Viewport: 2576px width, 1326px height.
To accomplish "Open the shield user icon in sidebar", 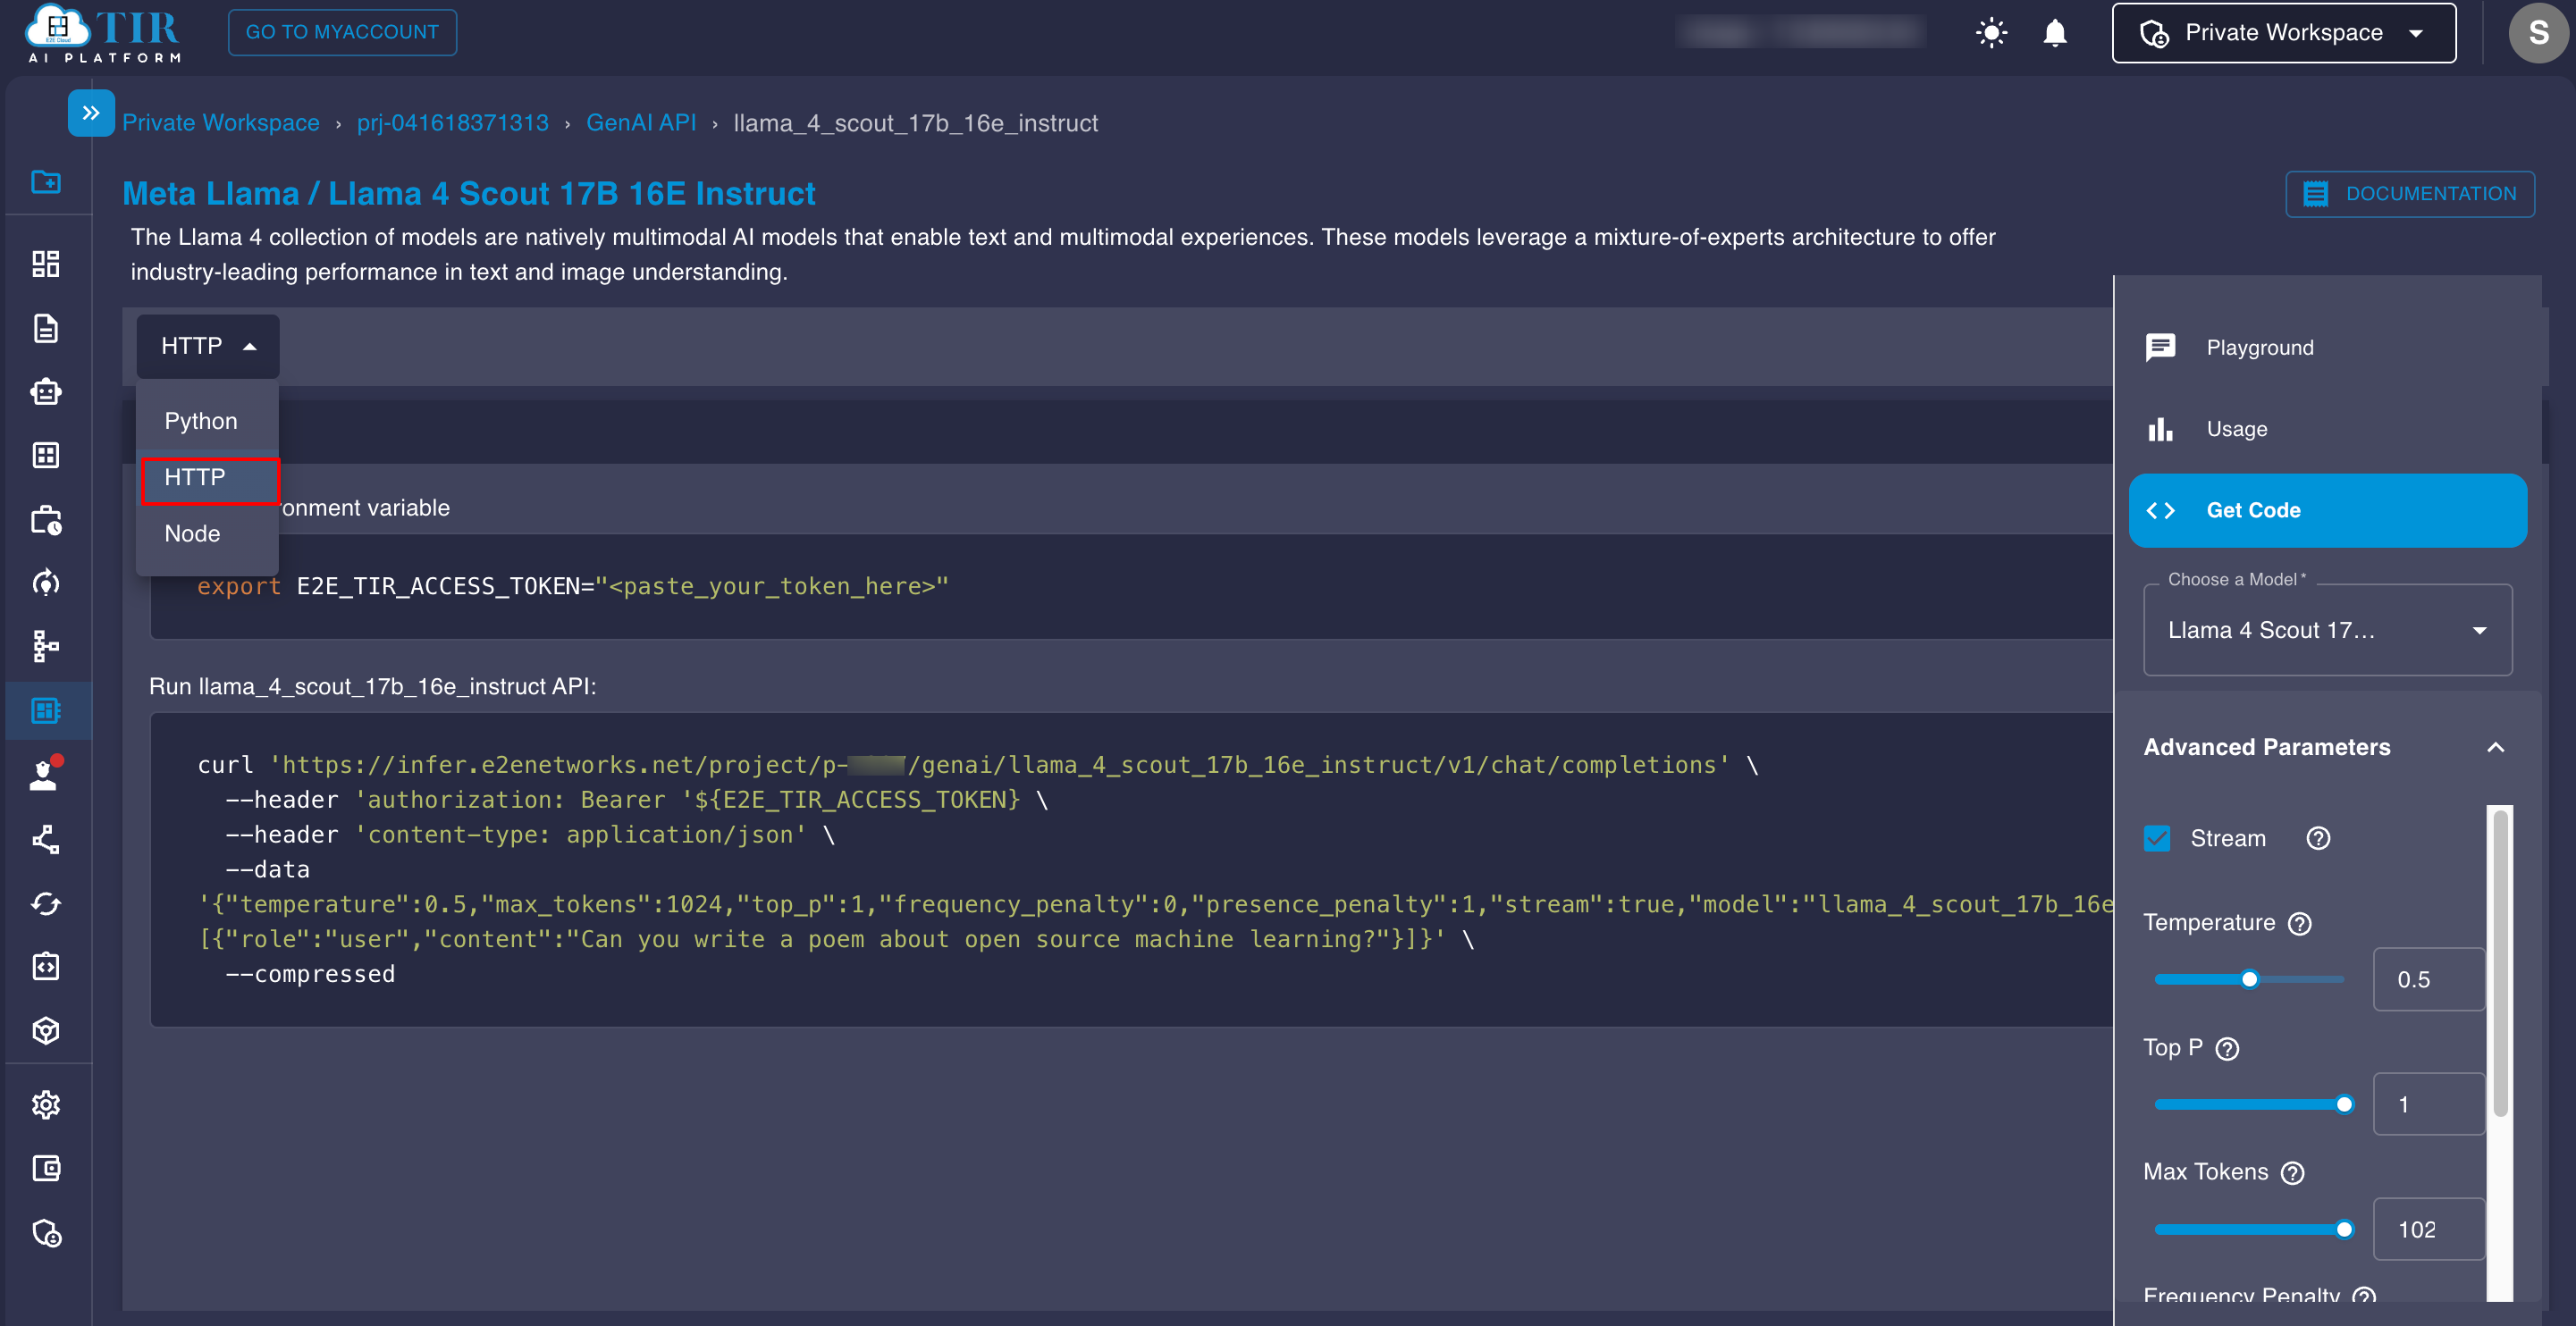I will [x=46, y=1233].
